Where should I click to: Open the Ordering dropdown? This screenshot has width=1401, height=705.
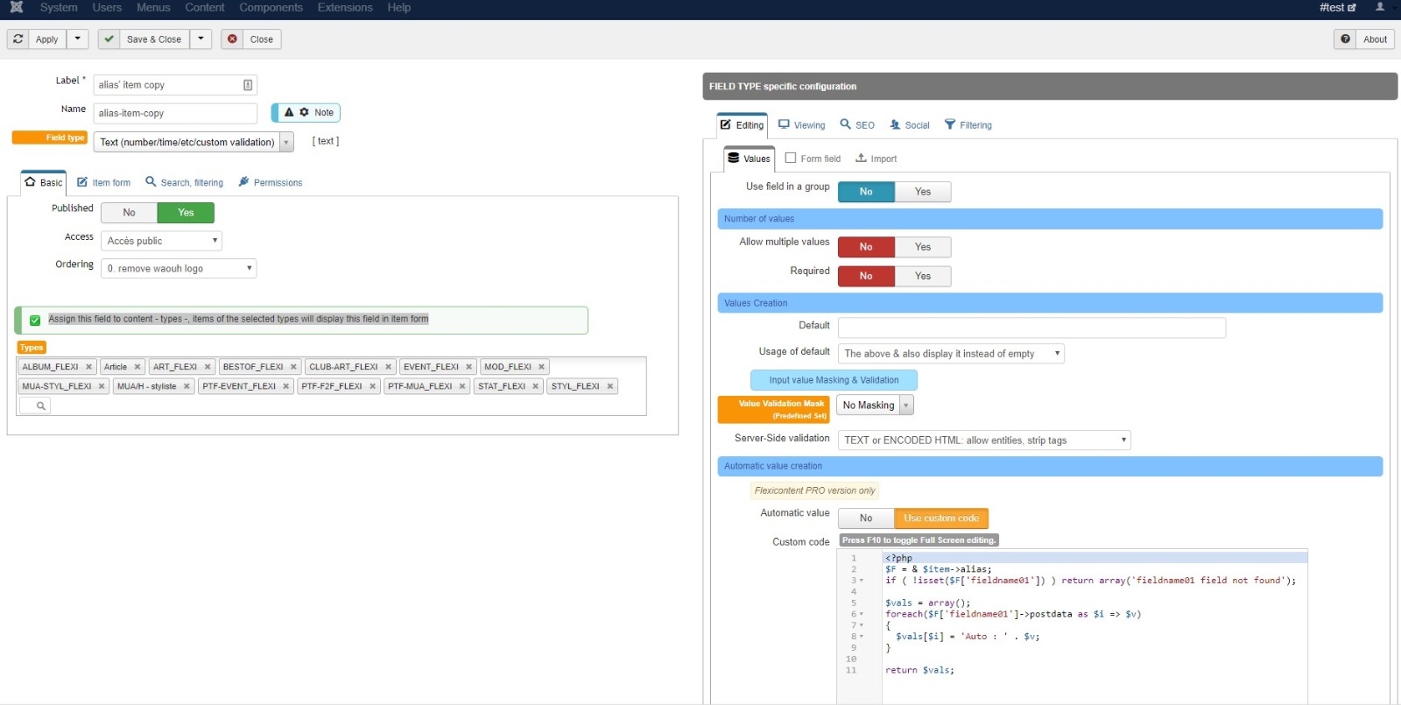(179, 269)
